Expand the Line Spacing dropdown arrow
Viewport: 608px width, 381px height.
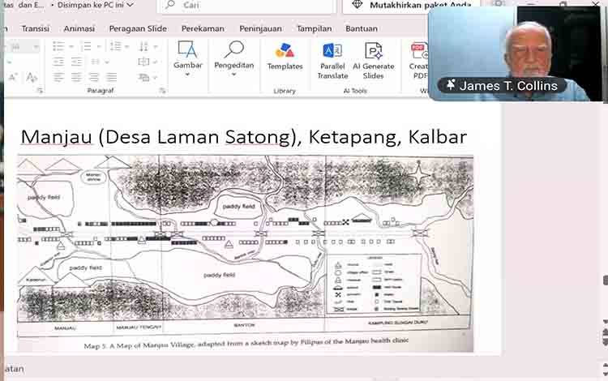point(127,47)
